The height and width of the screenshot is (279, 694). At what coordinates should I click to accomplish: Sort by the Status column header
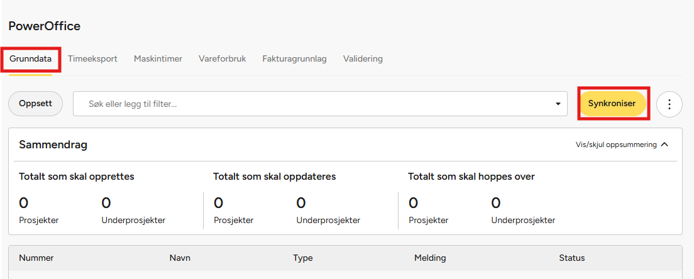coord(572,258)
